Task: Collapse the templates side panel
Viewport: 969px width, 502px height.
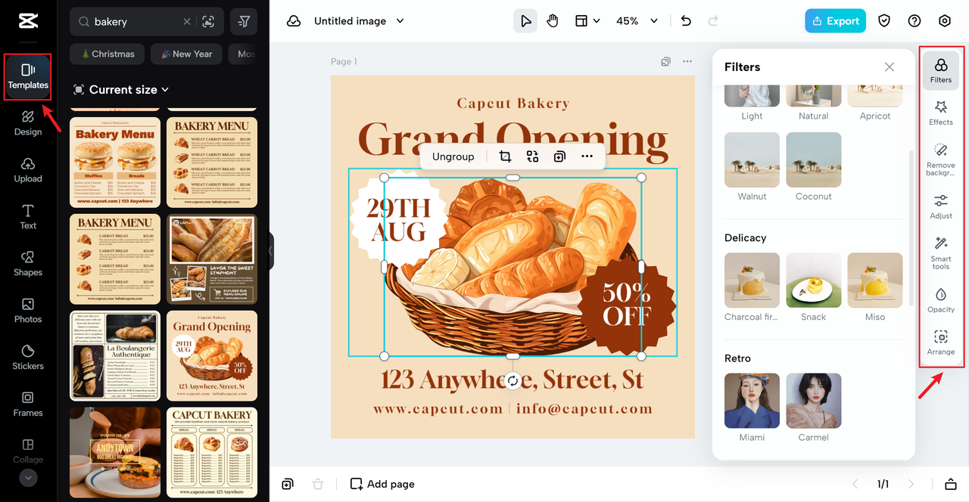Action: (x=270, y=251)
